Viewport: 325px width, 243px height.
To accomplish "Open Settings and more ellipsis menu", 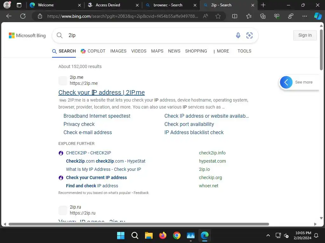I will click(x=304, y=16).
